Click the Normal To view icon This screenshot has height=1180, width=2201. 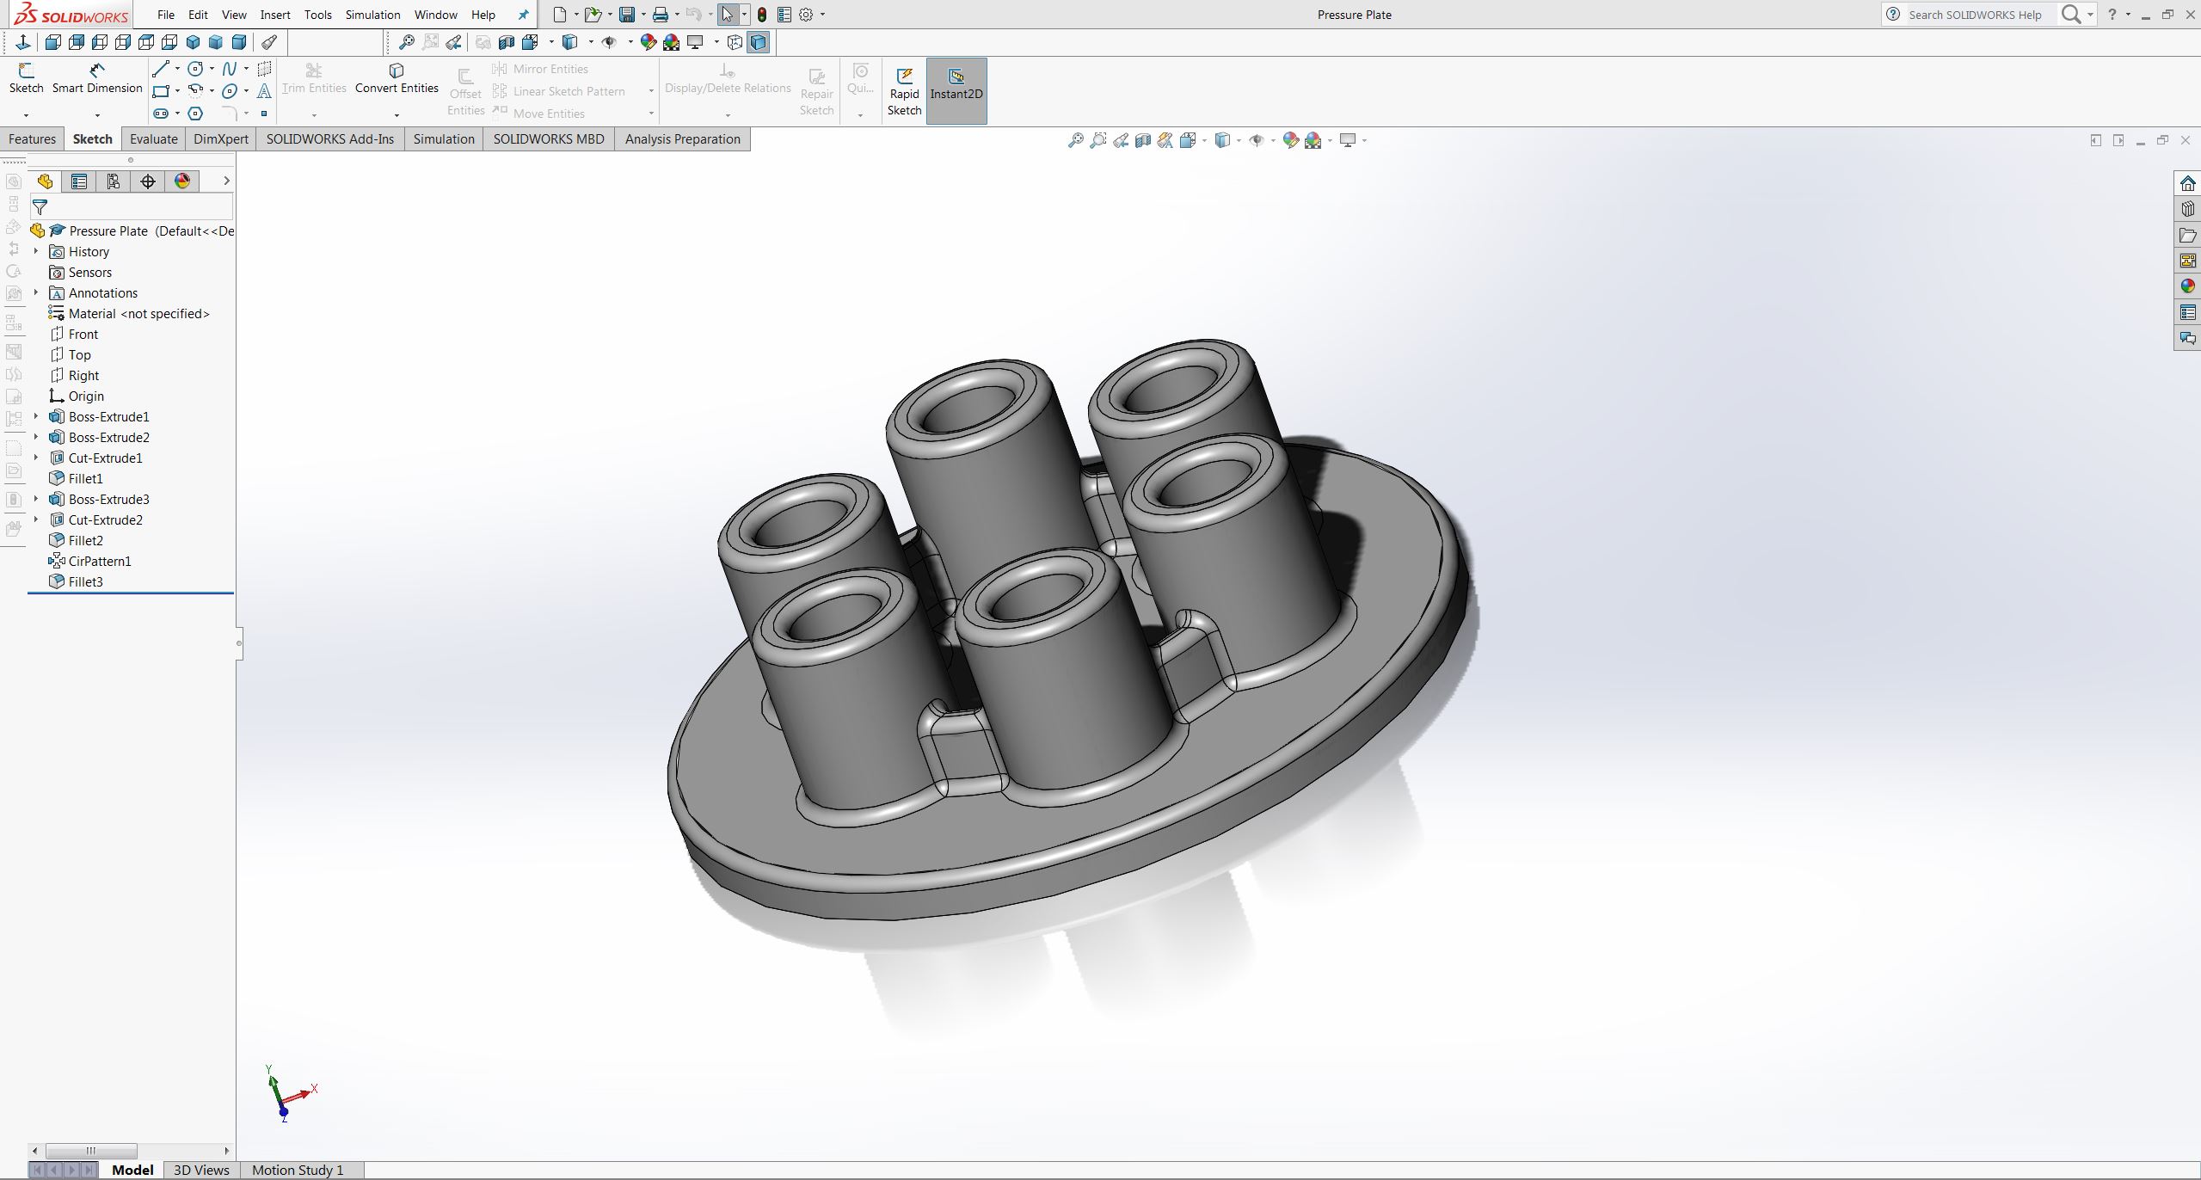click(23, 42)
